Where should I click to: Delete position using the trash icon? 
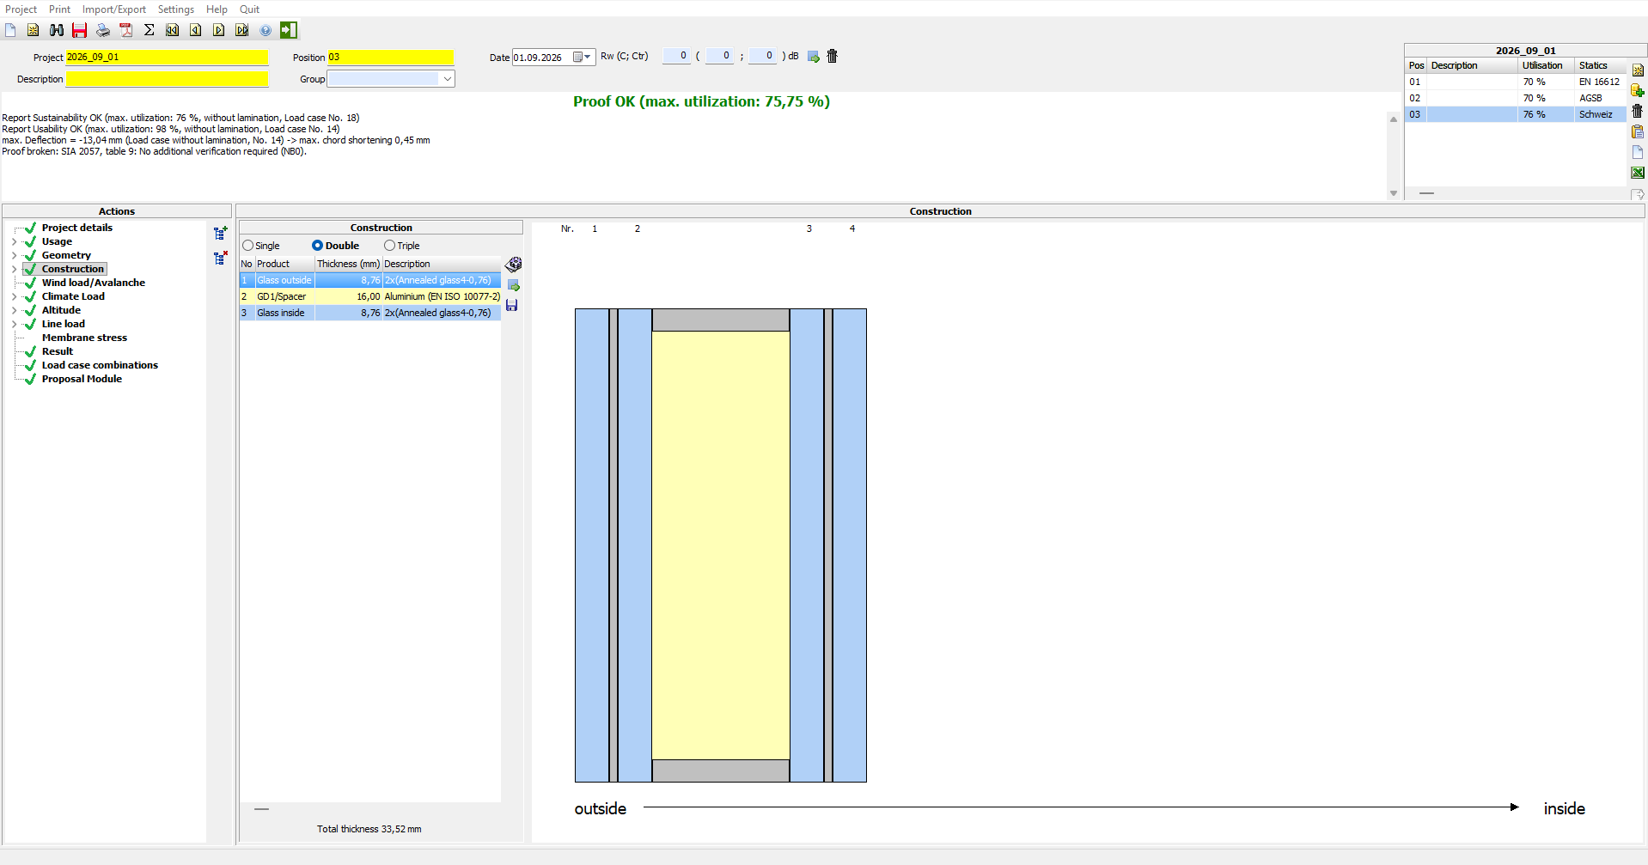point(1637,111)
